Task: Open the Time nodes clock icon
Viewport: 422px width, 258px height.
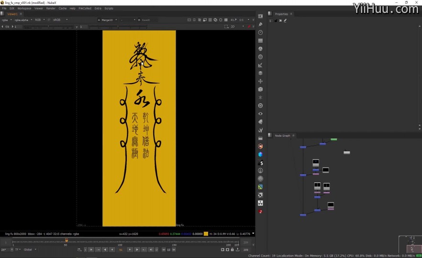Action: pos(260,32)
